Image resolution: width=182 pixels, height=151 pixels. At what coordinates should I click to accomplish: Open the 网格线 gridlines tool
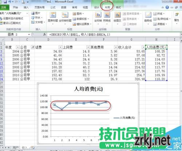coord(107,18)
